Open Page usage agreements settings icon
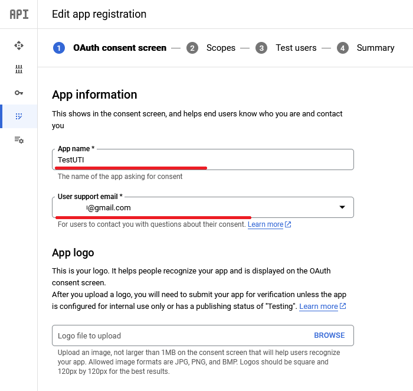 point(19,140)
